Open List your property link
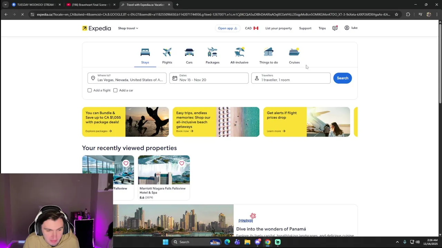This screenshot has height=248, width=442. (278, 28)
